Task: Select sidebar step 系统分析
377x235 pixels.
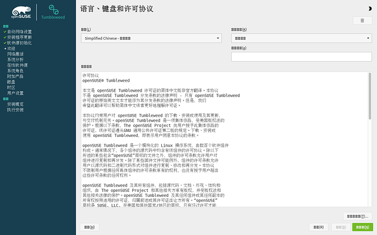Action: 15,59
